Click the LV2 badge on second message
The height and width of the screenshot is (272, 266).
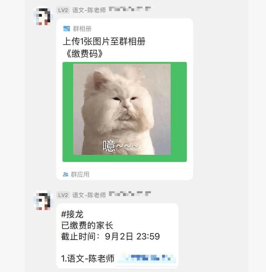[63, 195]
